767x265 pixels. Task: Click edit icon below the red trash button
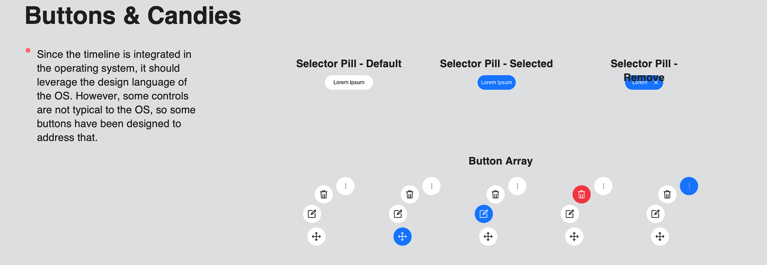570,214
